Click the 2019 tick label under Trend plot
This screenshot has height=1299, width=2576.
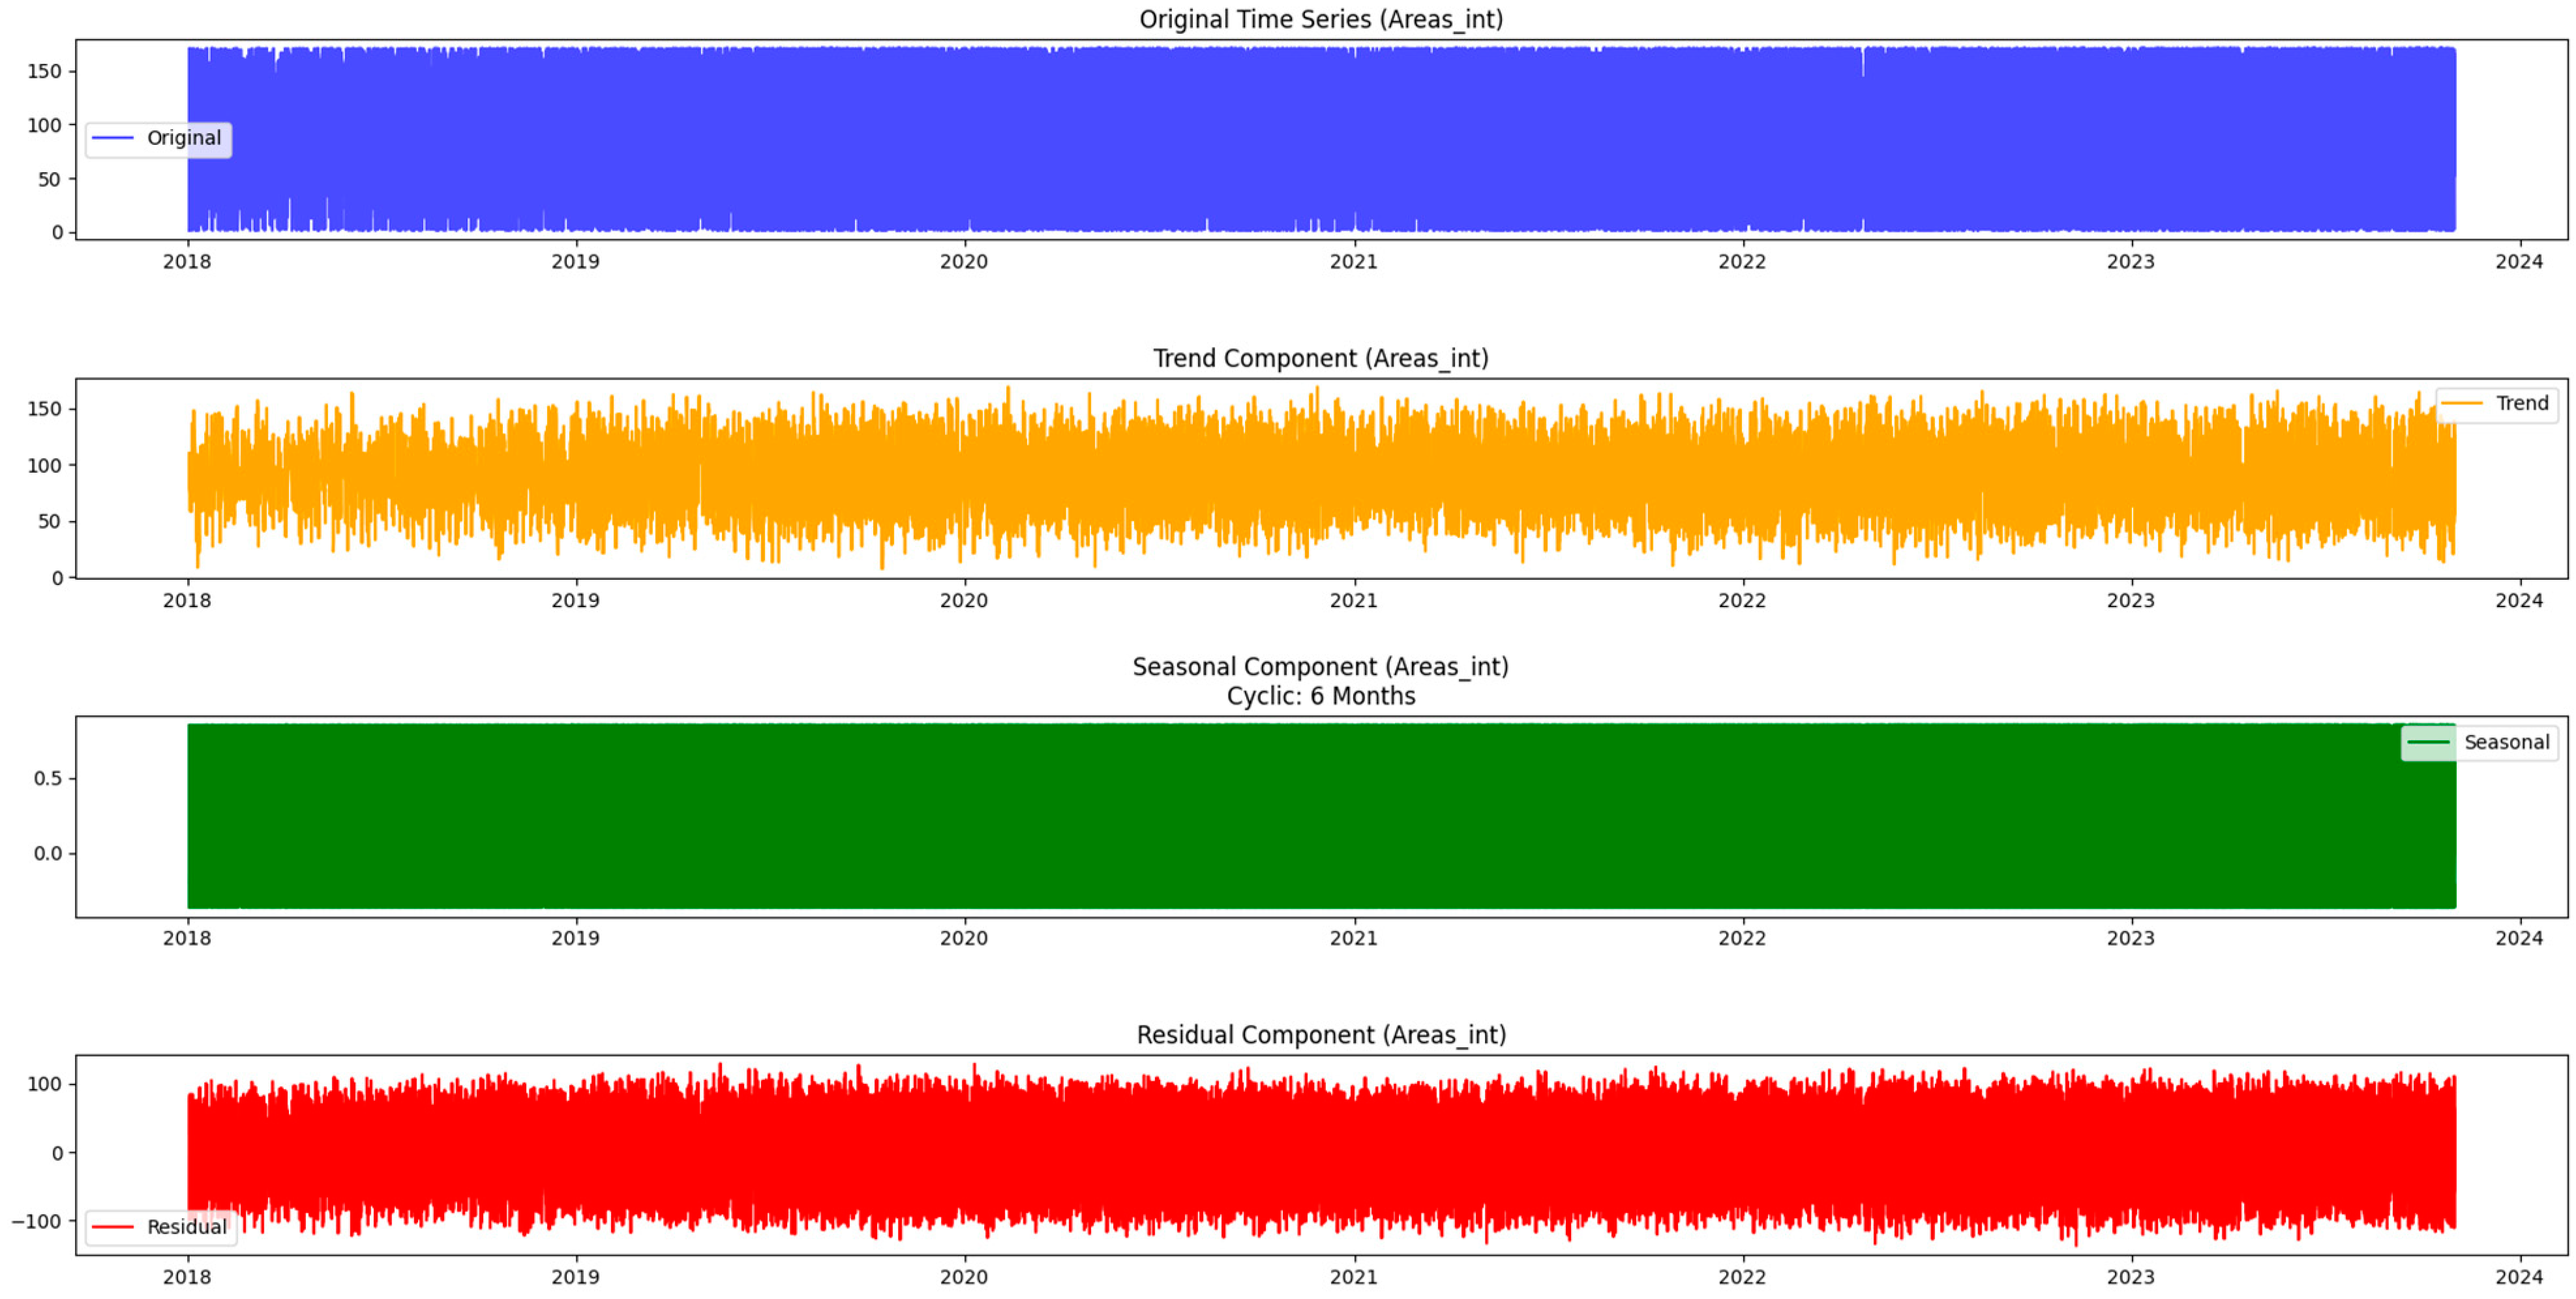pos(575,601)
